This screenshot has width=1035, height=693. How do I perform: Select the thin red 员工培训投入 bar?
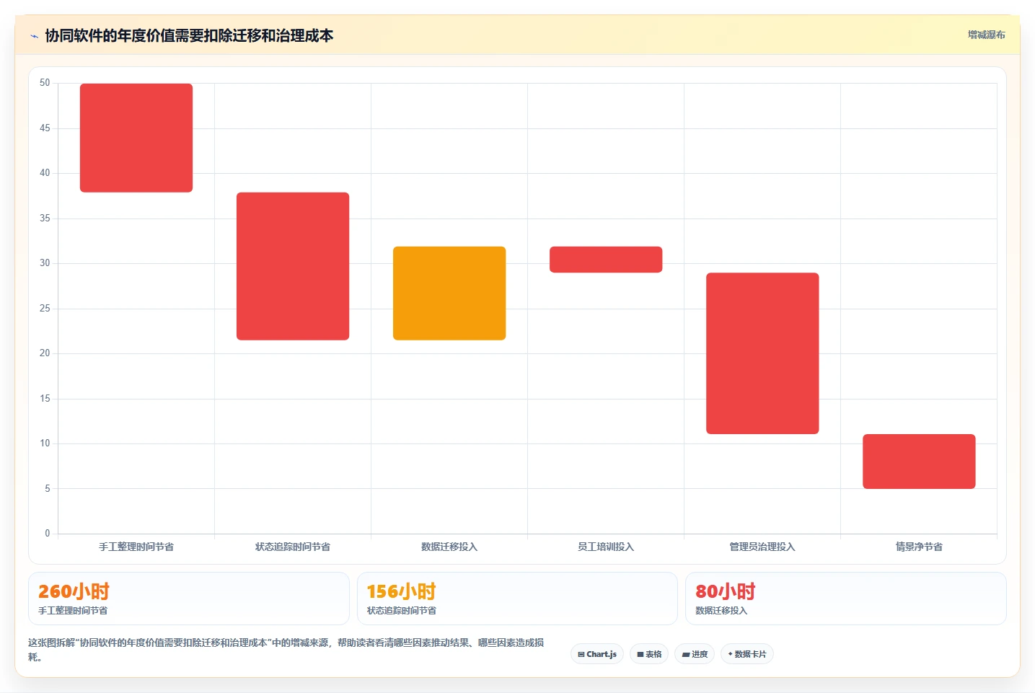tap(606, 260)
